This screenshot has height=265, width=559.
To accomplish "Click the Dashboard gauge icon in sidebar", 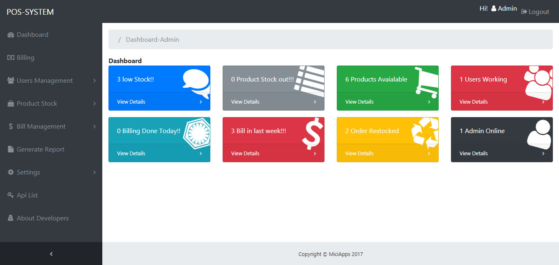I will pos(11,35).
